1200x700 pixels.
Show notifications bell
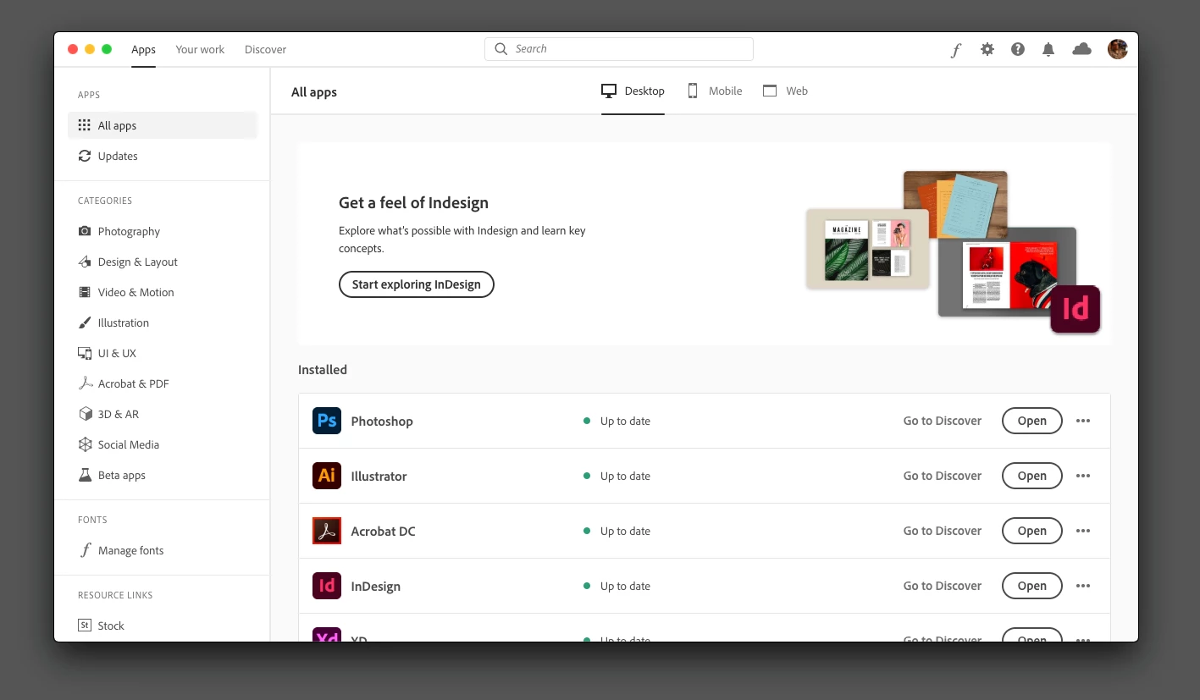click(x=1048, y=49)
